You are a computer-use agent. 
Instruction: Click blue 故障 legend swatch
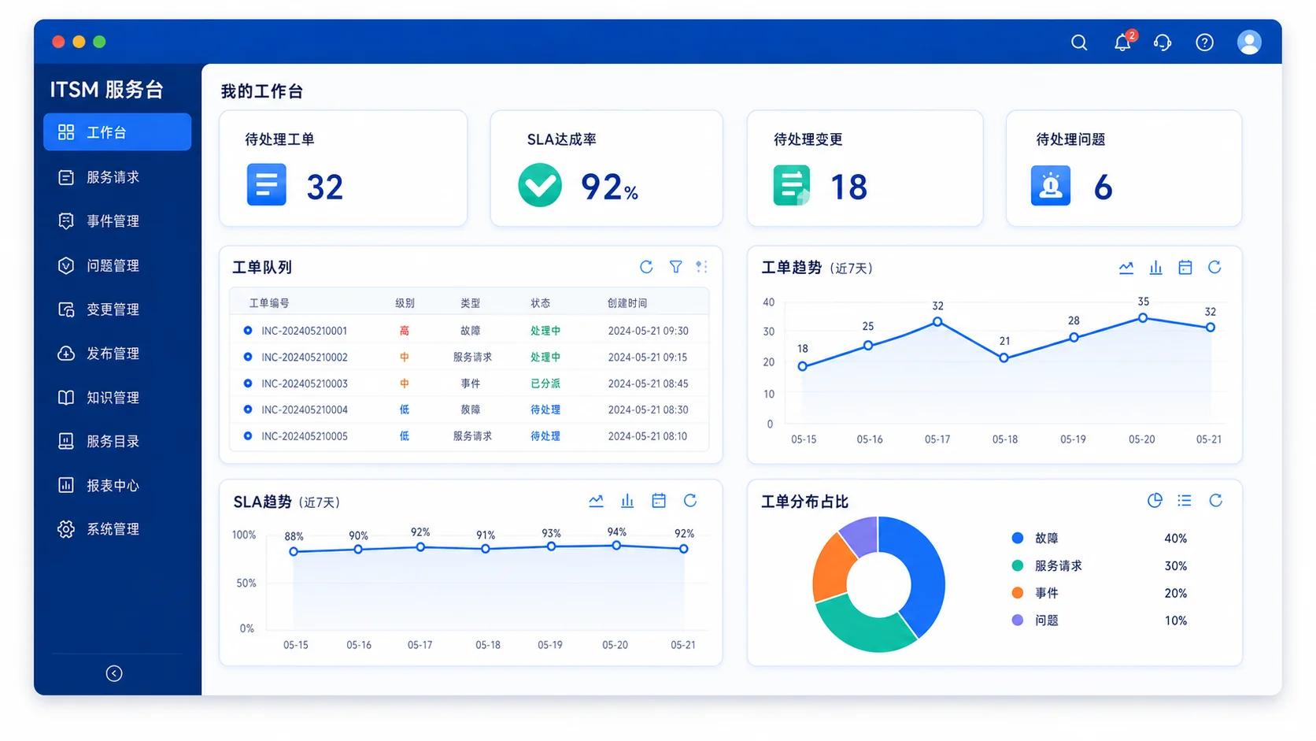(1018, 538)
